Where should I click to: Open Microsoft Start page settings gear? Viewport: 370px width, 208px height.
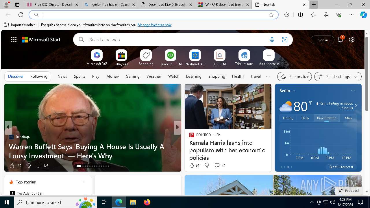tap(352, 40)
